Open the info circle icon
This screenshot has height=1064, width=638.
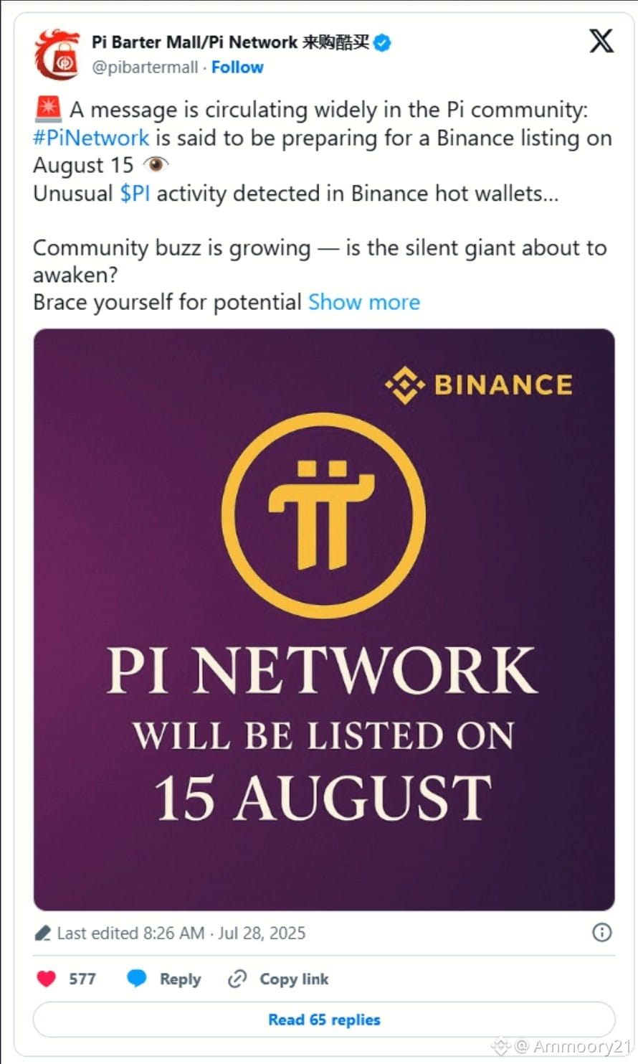coord(601,932)
